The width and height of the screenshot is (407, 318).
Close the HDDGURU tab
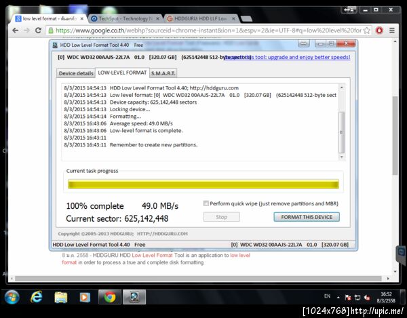coord(233,19)
